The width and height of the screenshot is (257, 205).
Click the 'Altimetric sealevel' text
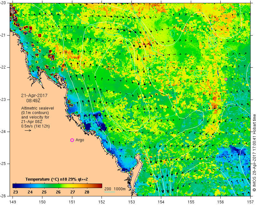pos(38,108)
